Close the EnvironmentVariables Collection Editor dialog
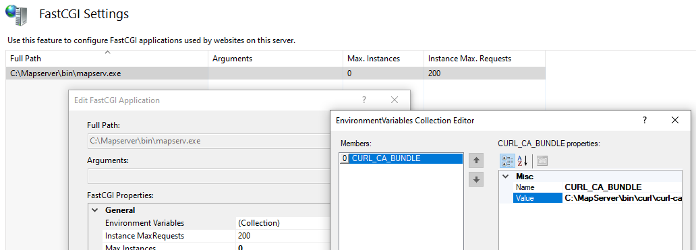Viewport: 696px width, 250px height. 674,120
